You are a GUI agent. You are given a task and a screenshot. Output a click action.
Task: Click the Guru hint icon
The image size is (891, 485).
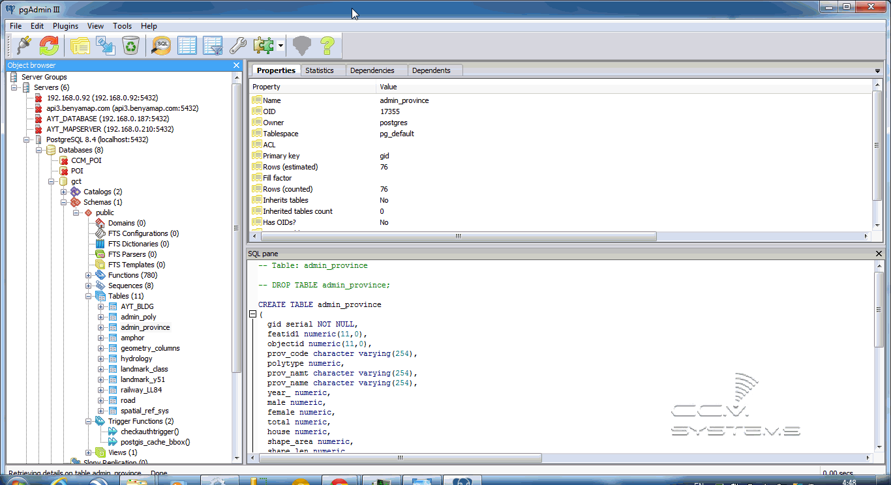point(301,46)
